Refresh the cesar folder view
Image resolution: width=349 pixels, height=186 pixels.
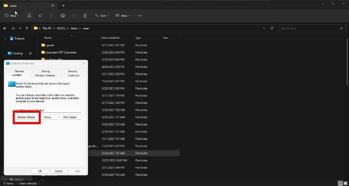click(x=272, y=28)
